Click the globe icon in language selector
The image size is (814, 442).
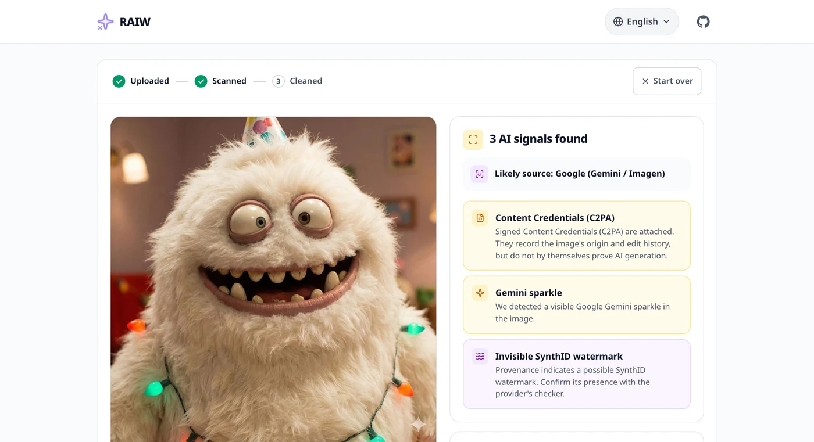pyautogui.click(x=618, y=21)
